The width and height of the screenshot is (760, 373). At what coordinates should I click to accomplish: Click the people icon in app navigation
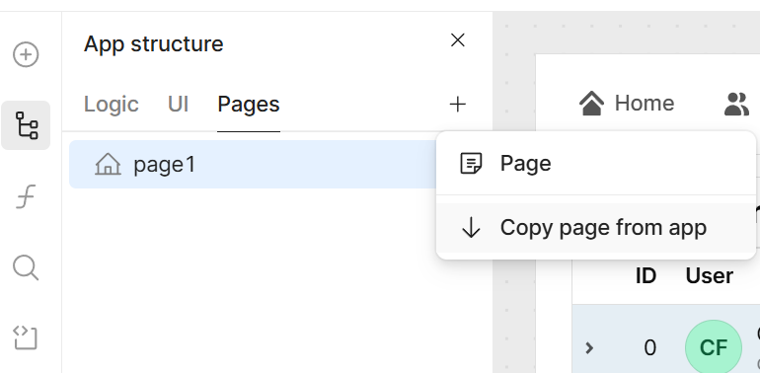tap(736, 104)
